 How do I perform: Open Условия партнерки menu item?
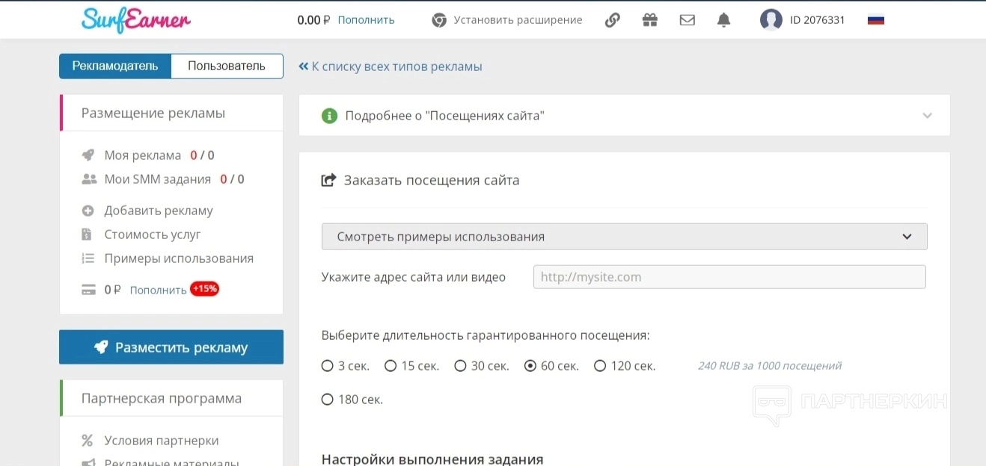coord(162,441)
